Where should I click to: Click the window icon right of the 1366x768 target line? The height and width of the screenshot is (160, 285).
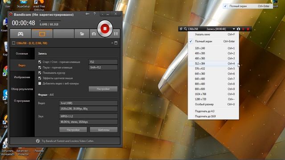116,43
